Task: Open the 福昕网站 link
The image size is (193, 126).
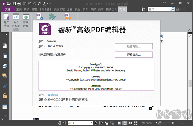Action: [x=53, y=95]
